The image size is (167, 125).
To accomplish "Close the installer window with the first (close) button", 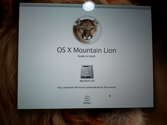I will tap(22, 5).
